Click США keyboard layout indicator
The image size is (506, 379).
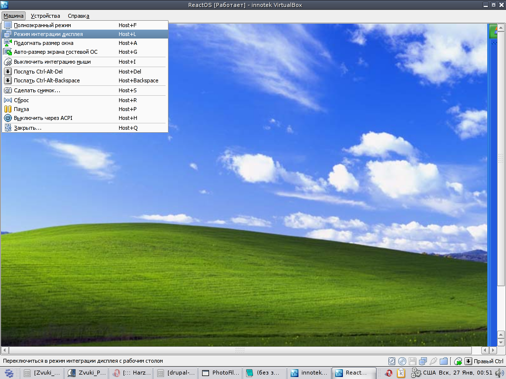429,373
